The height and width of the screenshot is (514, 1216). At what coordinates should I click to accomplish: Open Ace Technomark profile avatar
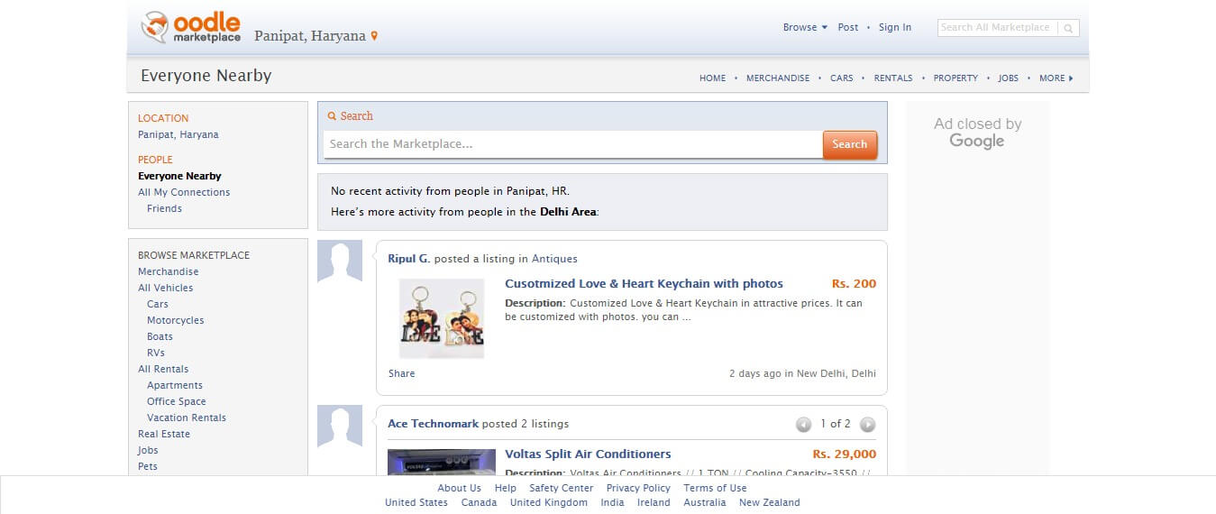(x=340, y=427)
